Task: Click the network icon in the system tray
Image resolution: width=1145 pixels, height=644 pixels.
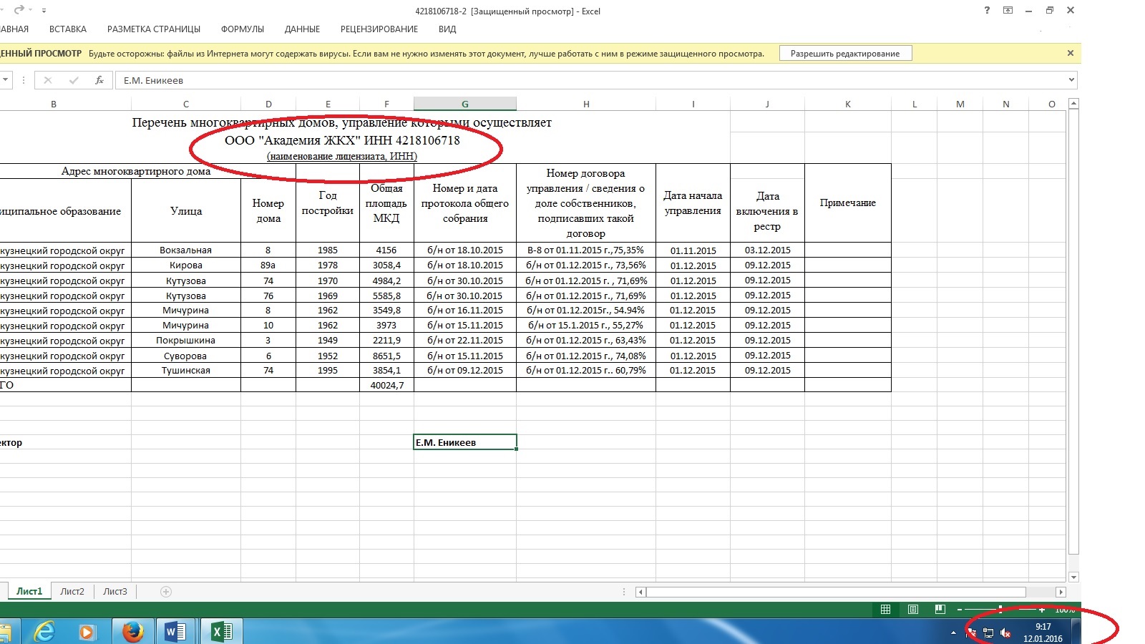Action: 988,633
